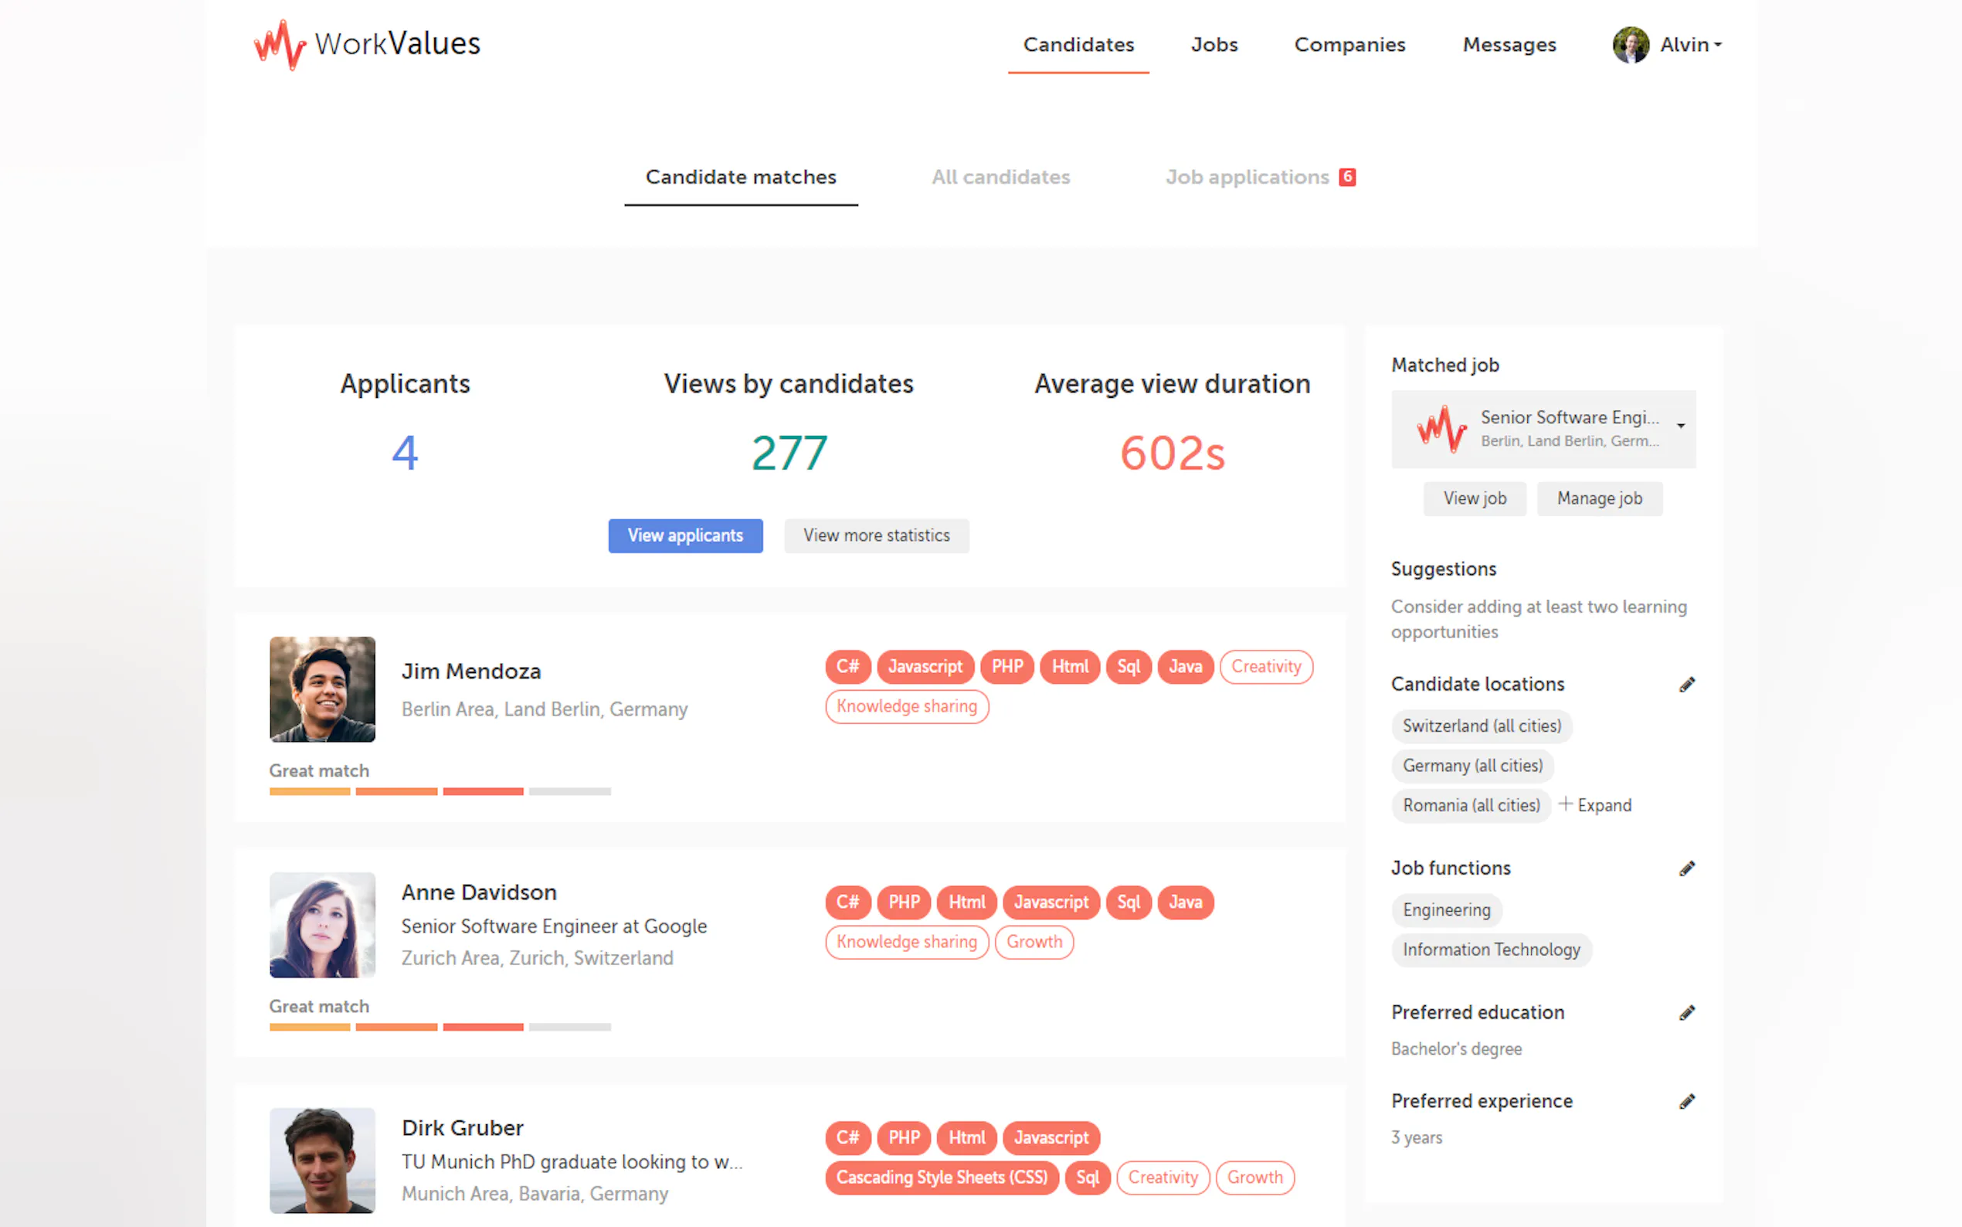1962x1227 pixels.
Task: Click Alvin's profile avatar
Action: click(x=1629, y=45)
